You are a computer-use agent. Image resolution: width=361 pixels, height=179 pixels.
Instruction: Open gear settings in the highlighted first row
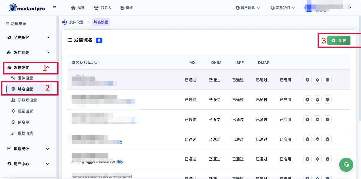tap(318, 80)
